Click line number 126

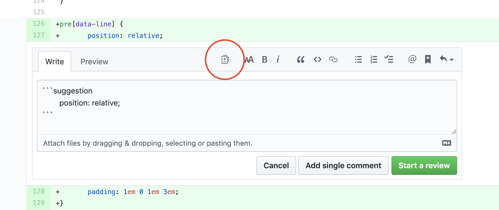39,24
